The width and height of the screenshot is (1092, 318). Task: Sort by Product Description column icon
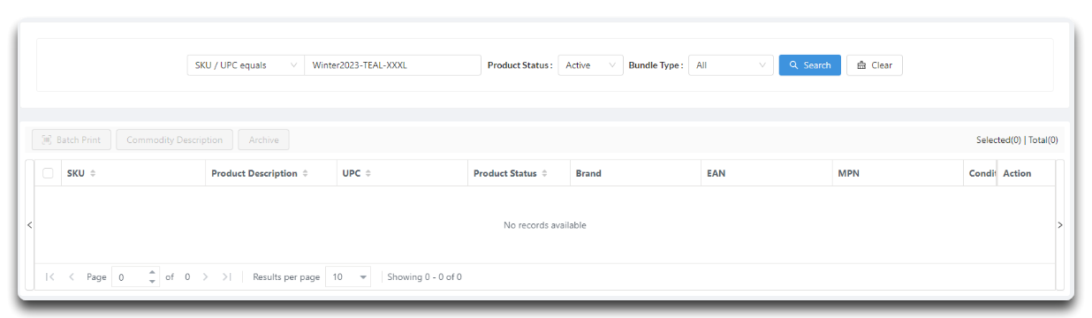[306, 174]
